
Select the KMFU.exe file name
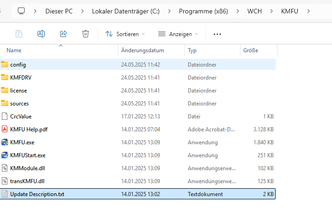click(22, 142)
